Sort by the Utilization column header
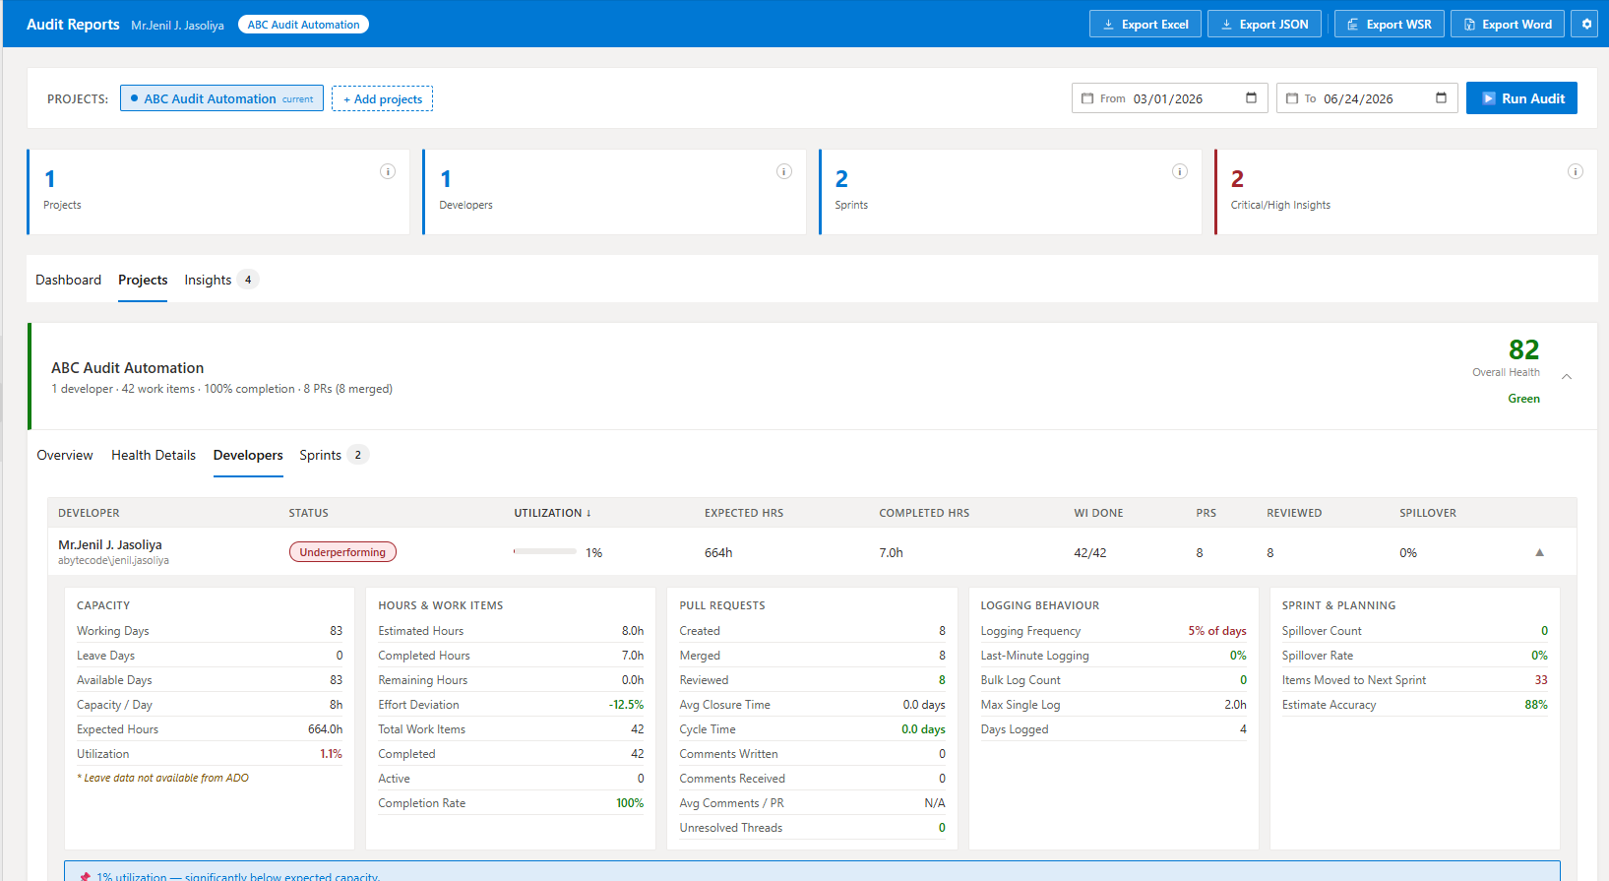1609x881 pixels. click(552, 513)
